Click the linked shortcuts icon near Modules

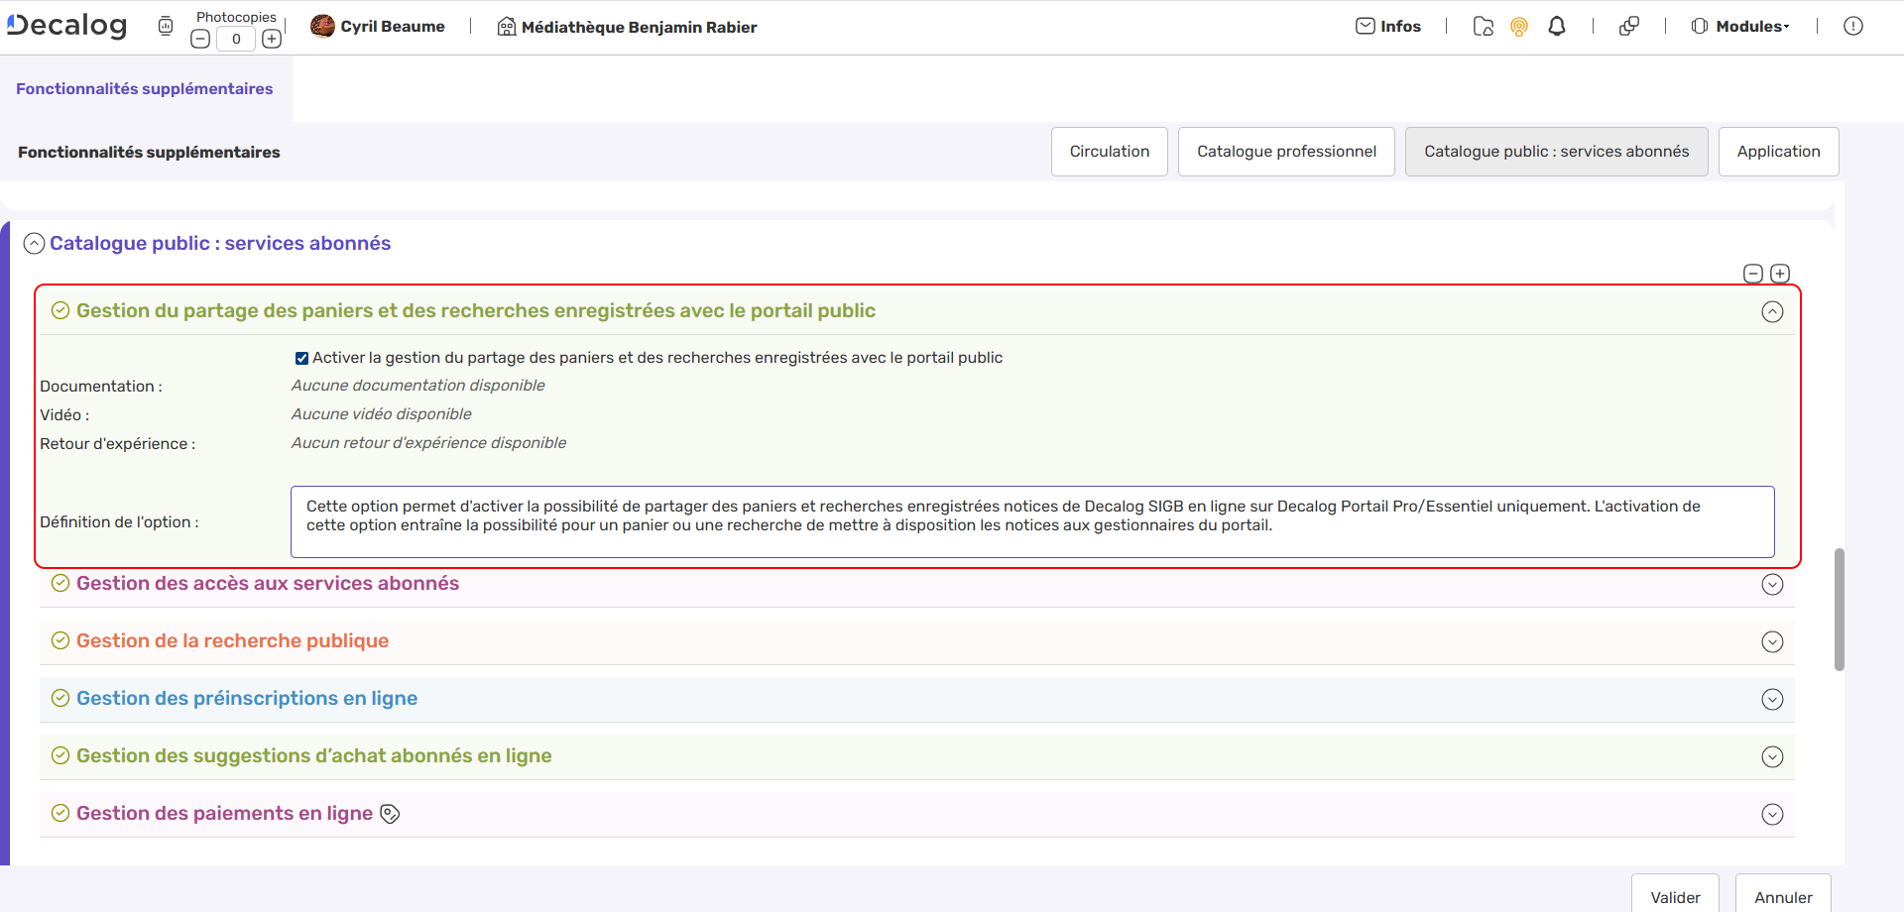(1629, 26)
